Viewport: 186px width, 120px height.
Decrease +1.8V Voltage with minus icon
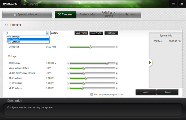pos(68,83)
